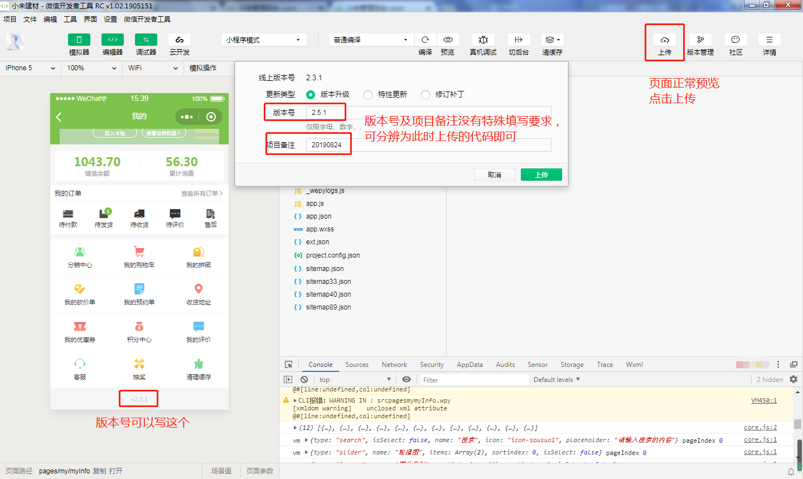Image resolution: width=803 pixels, height=479 pixels.
Task: Clear the console with the block icon
Action: 304,380
